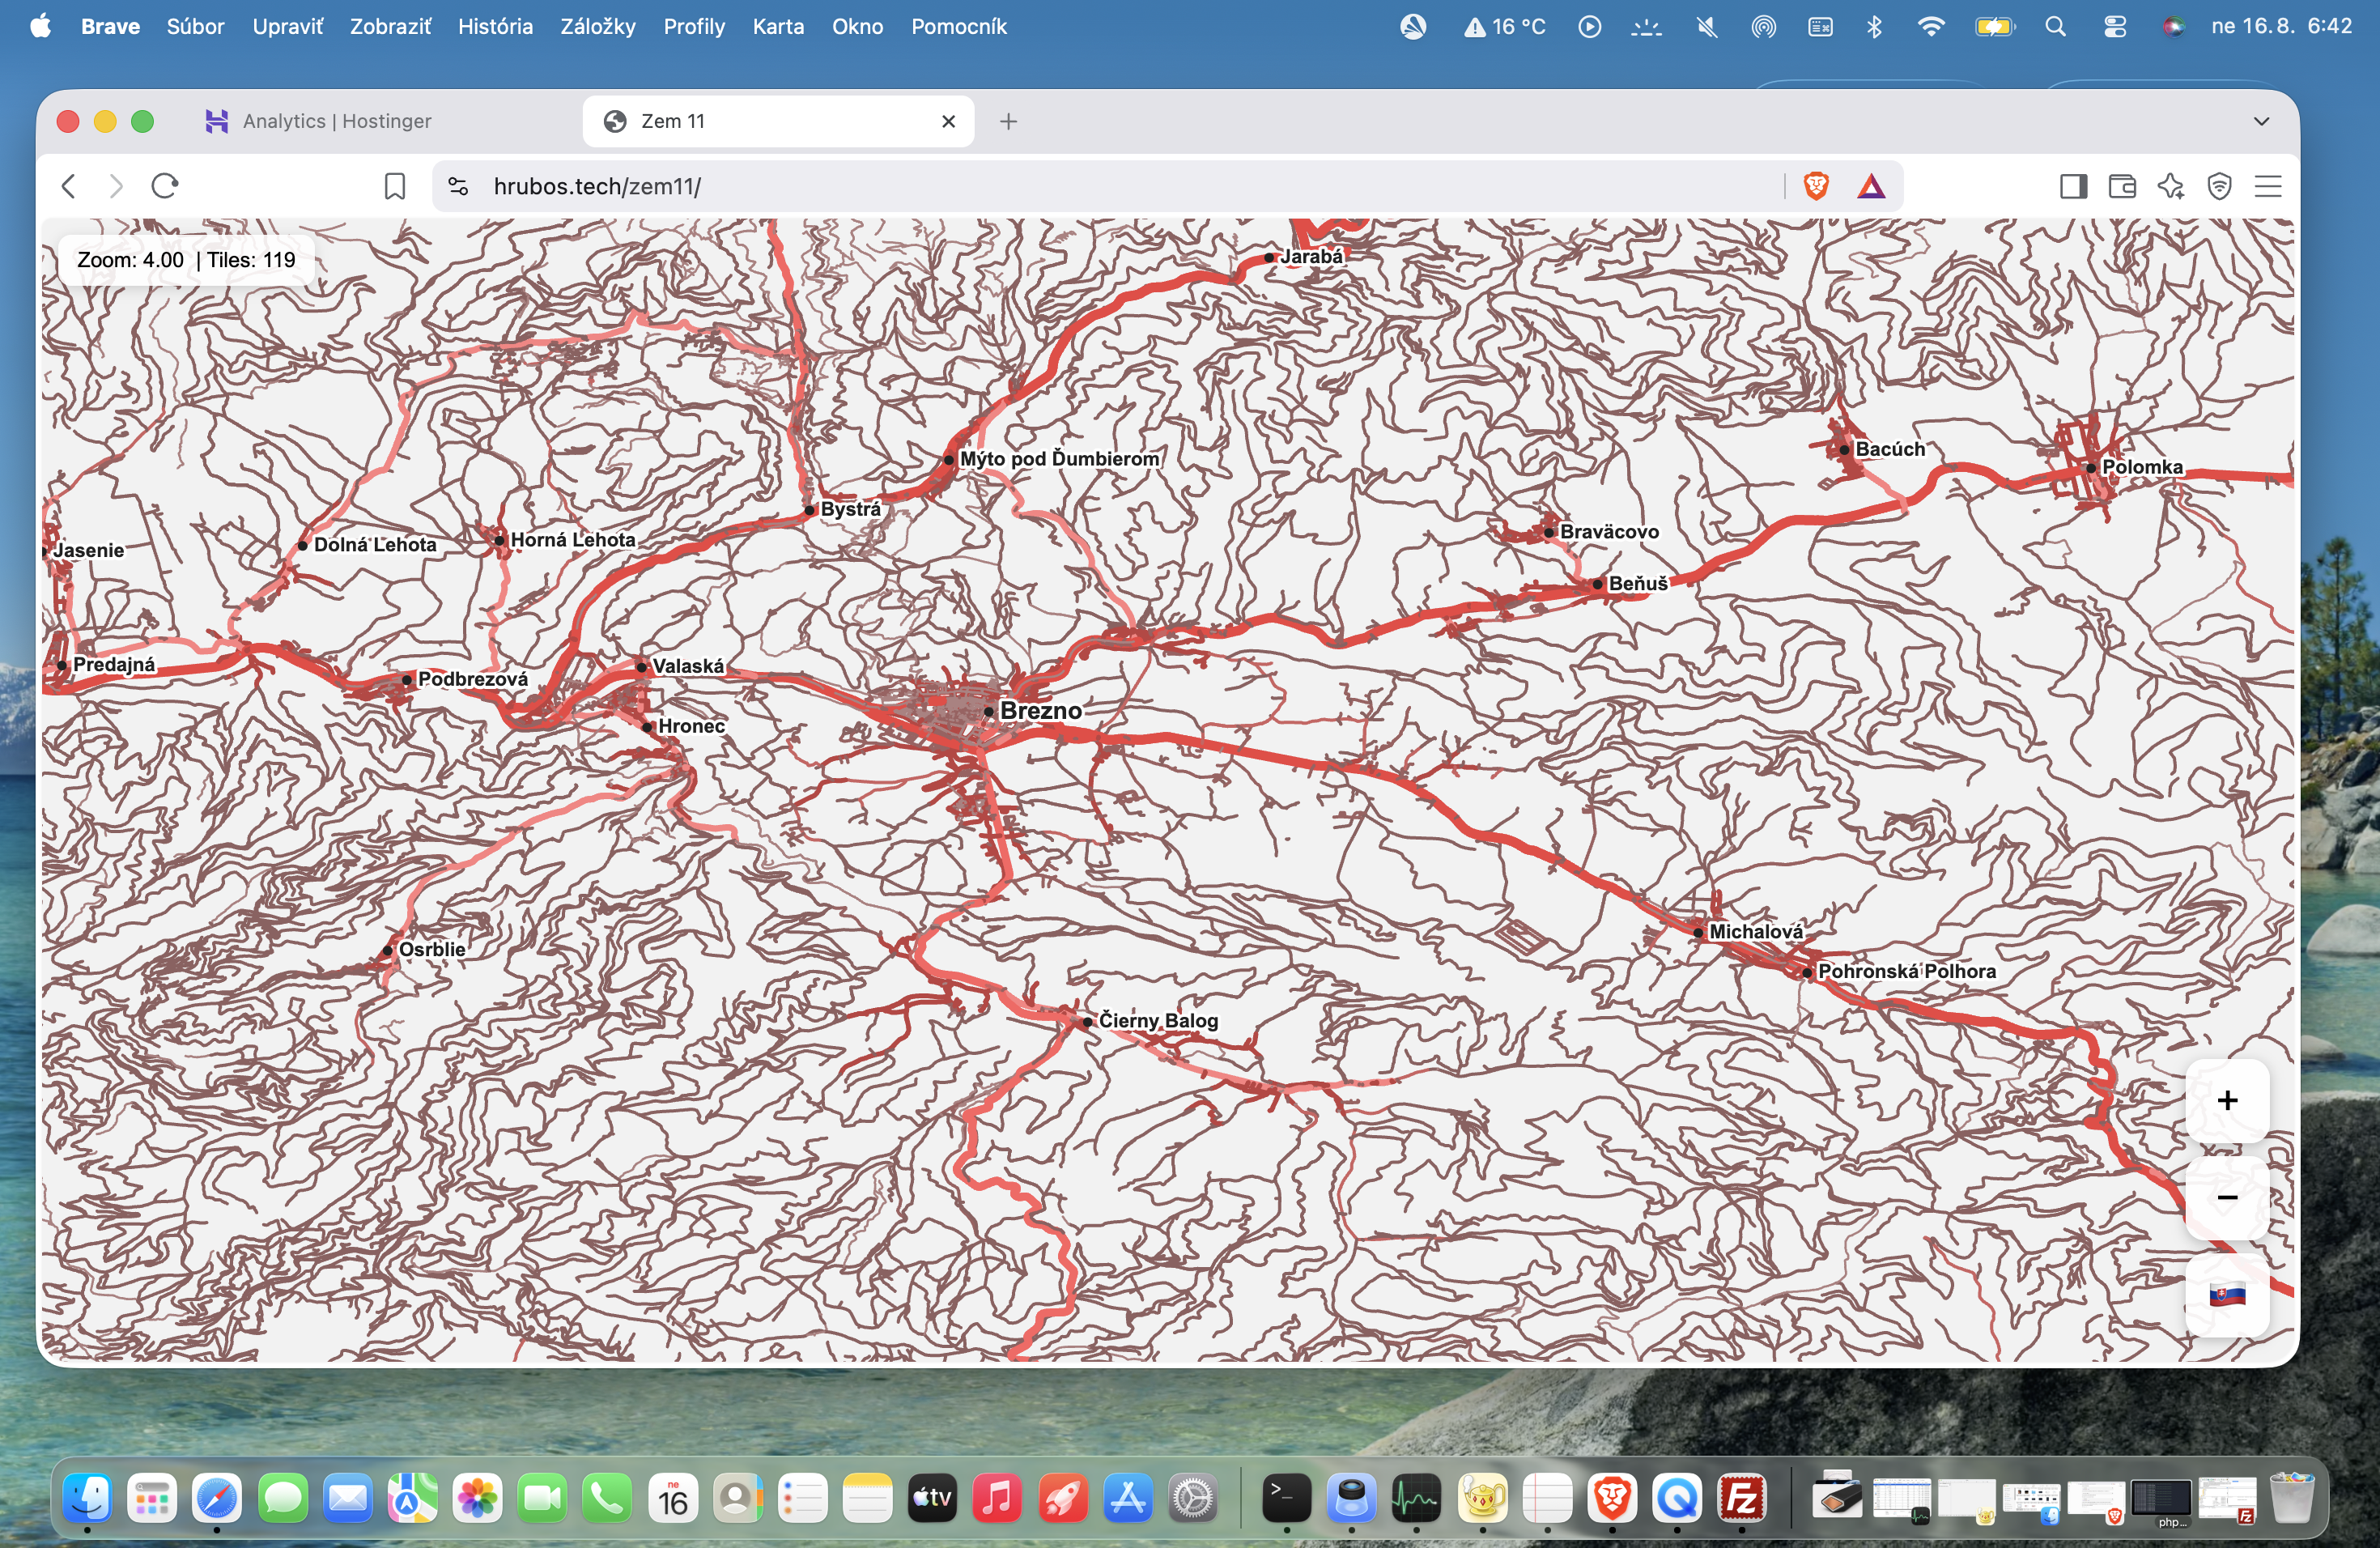Screen dimensions: 2380x1548
Task: Click the Jasenie label on the map
Action: [88, 550]
